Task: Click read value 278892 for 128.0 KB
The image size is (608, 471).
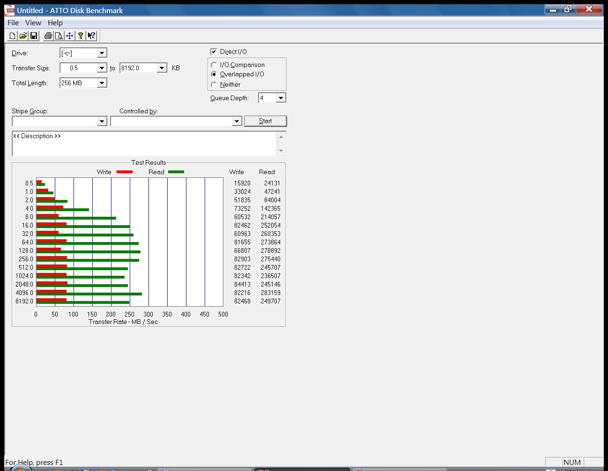Action: point(271,250)
